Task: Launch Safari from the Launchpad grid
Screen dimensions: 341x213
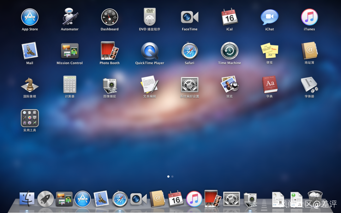Action: [189, 50]
